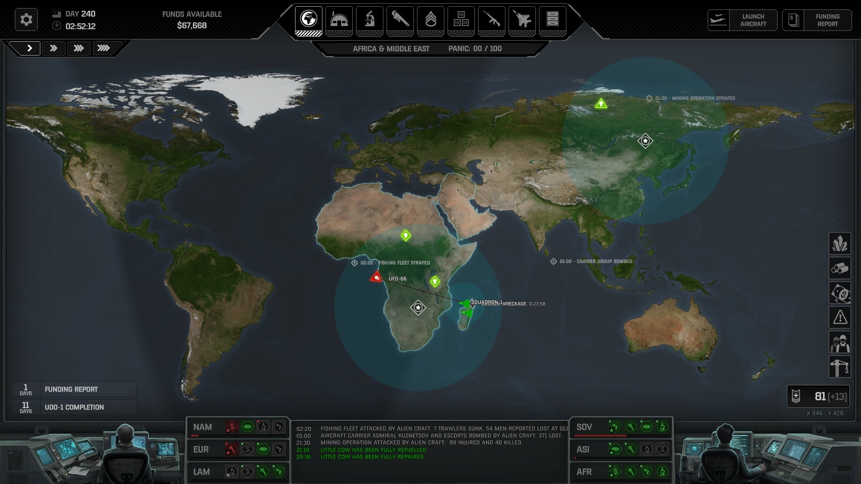Open the settings gear menu

(26, 20)
